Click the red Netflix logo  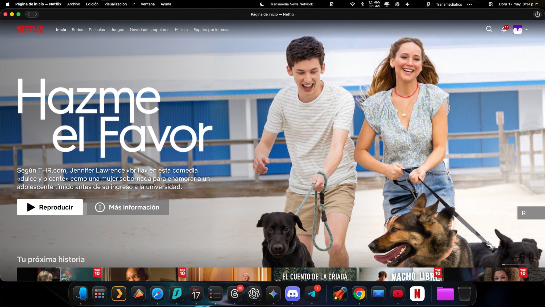[x=30, y=29]
